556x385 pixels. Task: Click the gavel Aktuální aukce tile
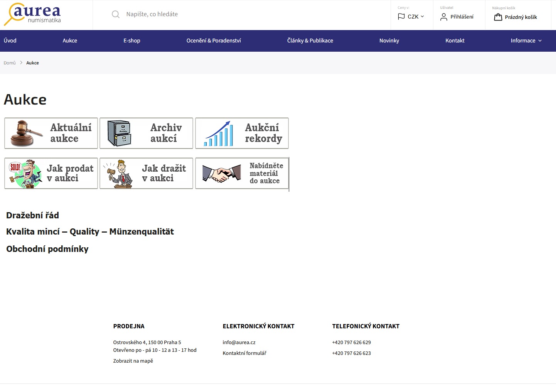pyautogui.click(x=51, y=133)
